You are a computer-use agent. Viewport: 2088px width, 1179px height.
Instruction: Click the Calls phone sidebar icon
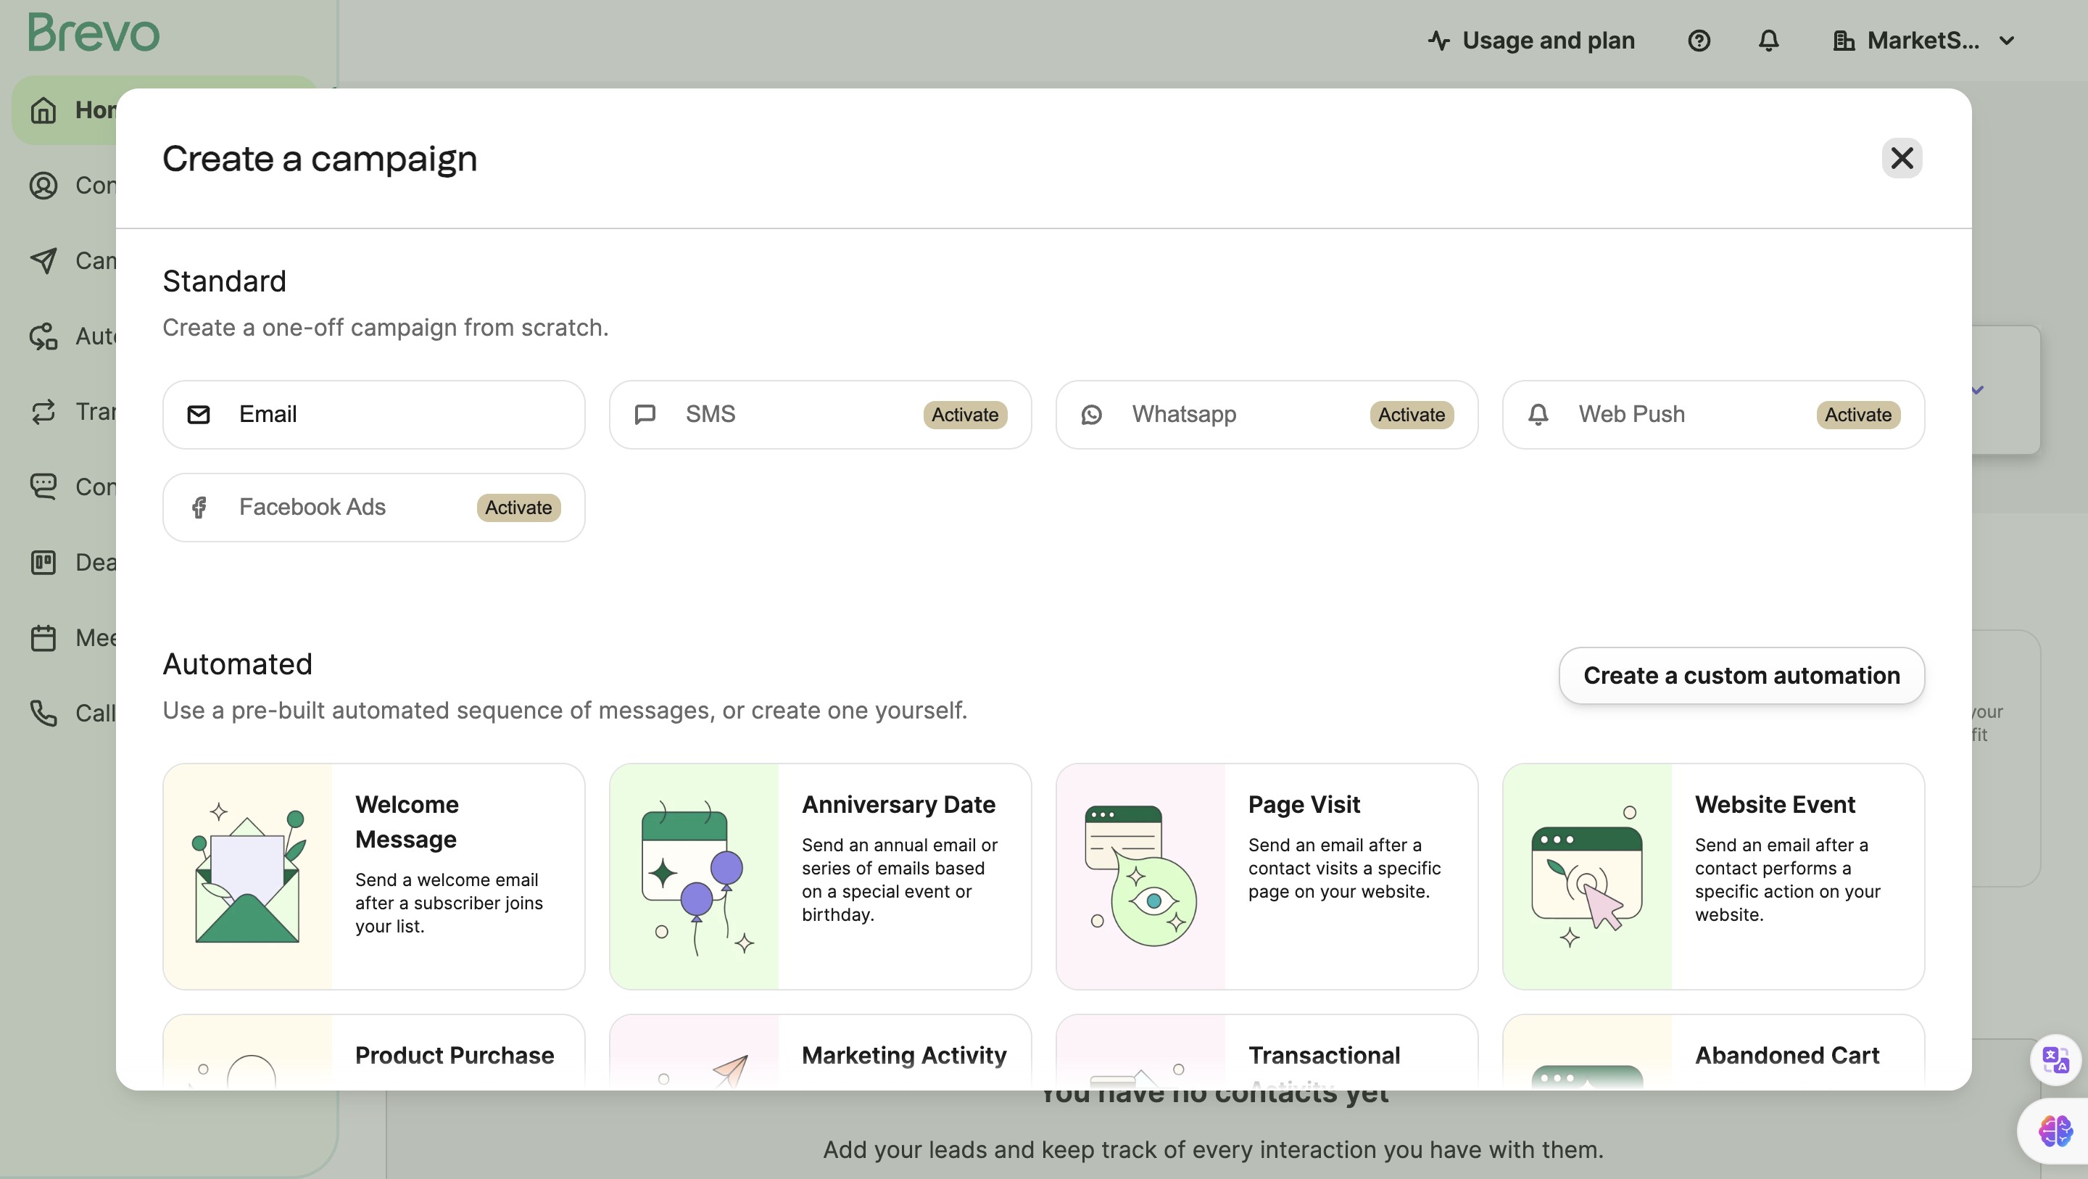[x=43, y=713]
